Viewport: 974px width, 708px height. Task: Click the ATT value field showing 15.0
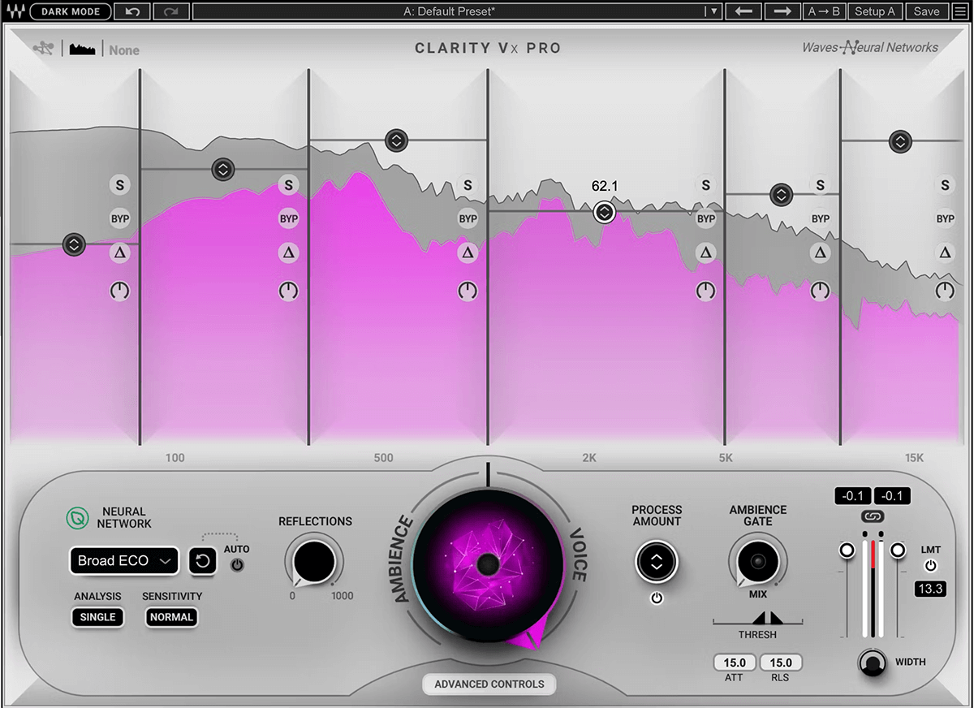[734, 663]
